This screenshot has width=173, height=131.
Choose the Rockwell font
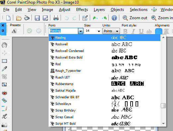pyautogui.click(x=105, y=44)
